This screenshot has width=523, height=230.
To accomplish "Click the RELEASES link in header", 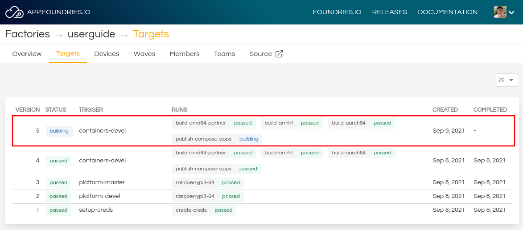I will click(389, 12).
